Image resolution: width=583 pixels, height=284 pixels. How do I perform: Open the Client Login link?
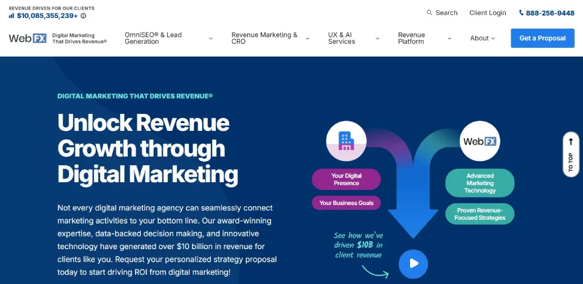(x=487, y=13)
